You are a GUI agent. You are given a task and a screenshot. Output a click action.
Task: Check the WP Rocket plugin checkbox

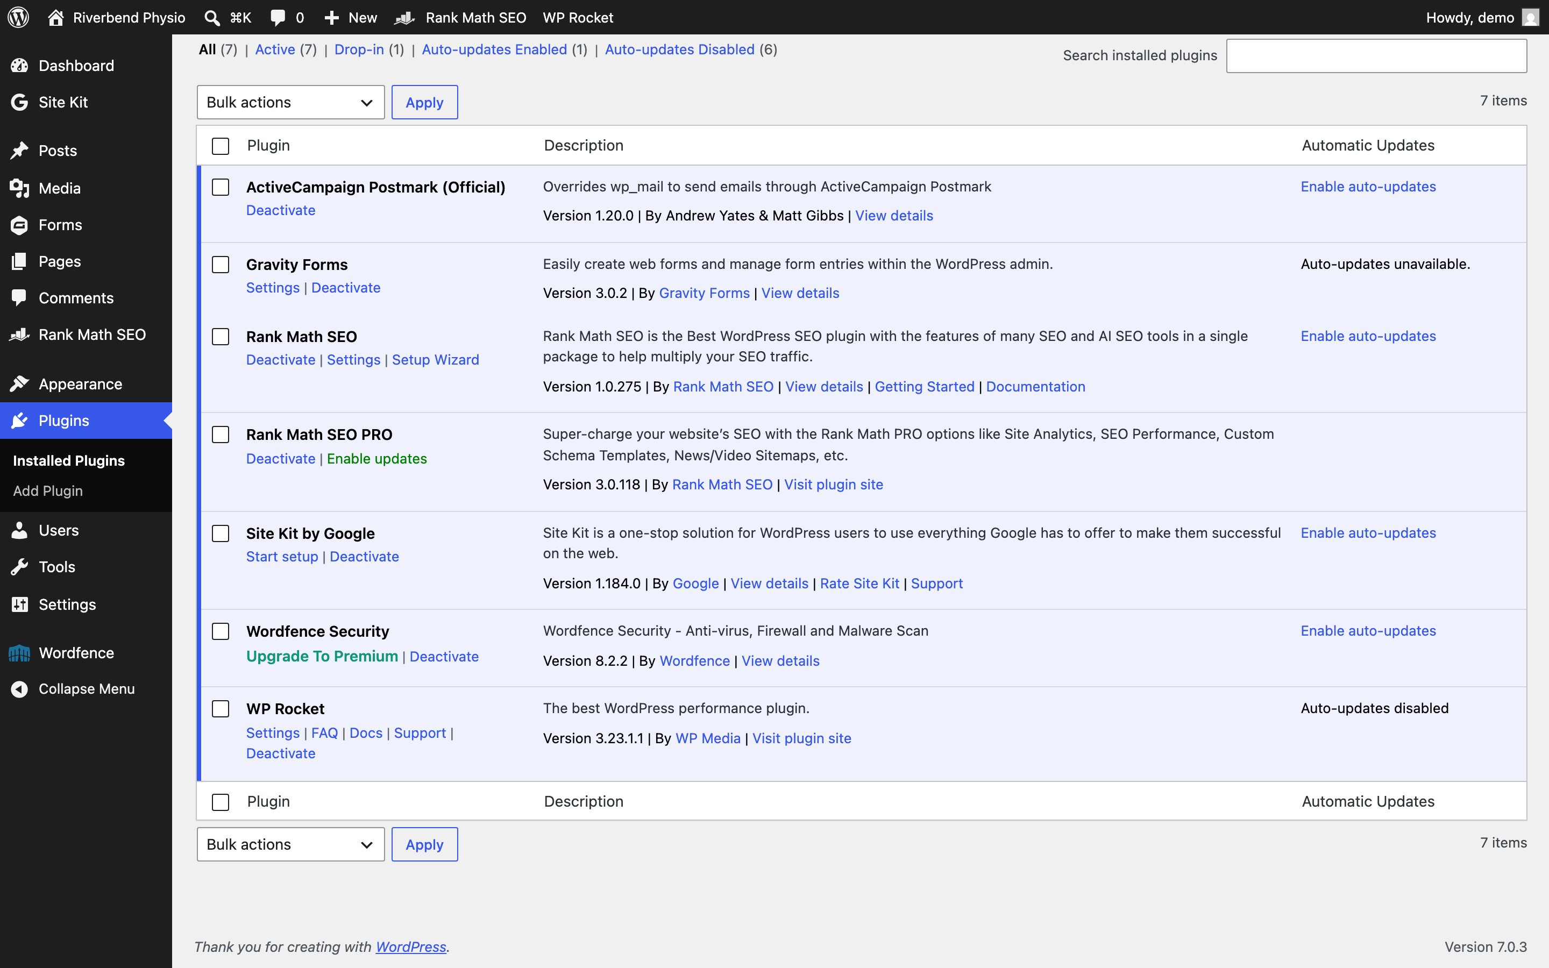point(221,709)
